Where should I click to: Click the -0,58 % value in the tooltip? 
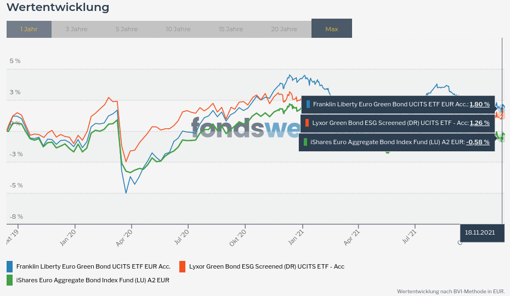click(478, 142)
